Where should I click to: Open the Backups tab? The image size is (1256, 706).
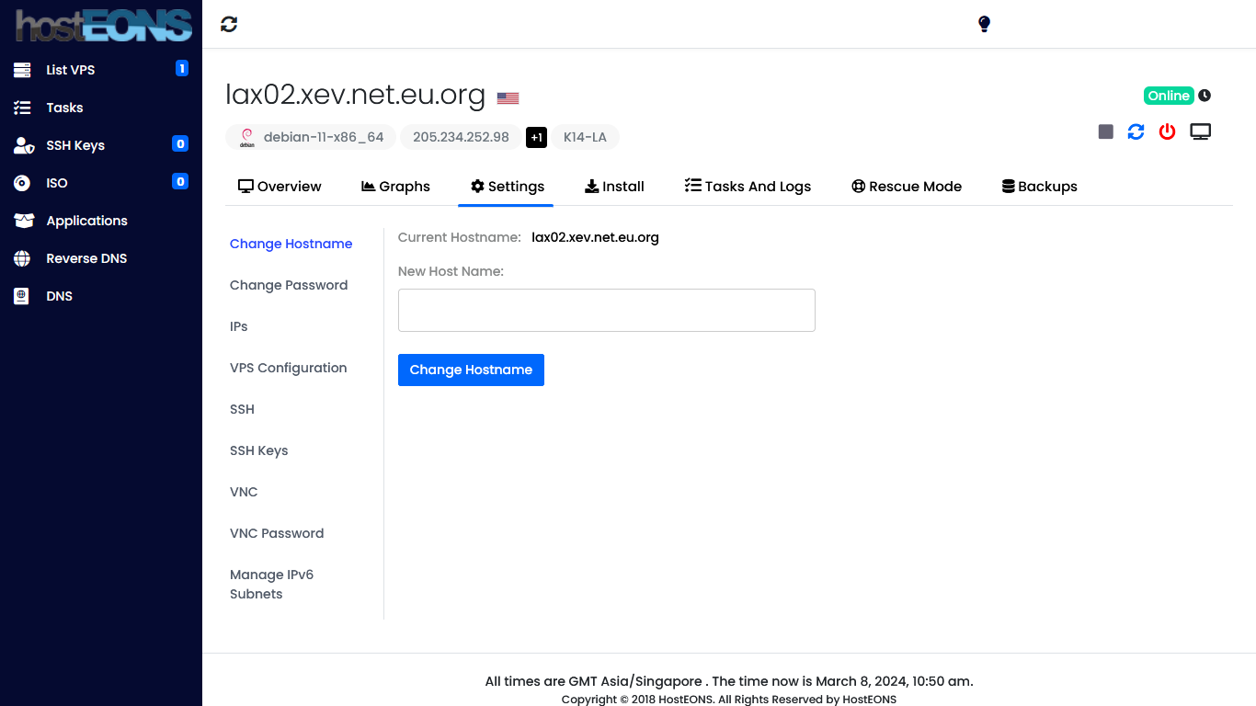coord(1039,187)
